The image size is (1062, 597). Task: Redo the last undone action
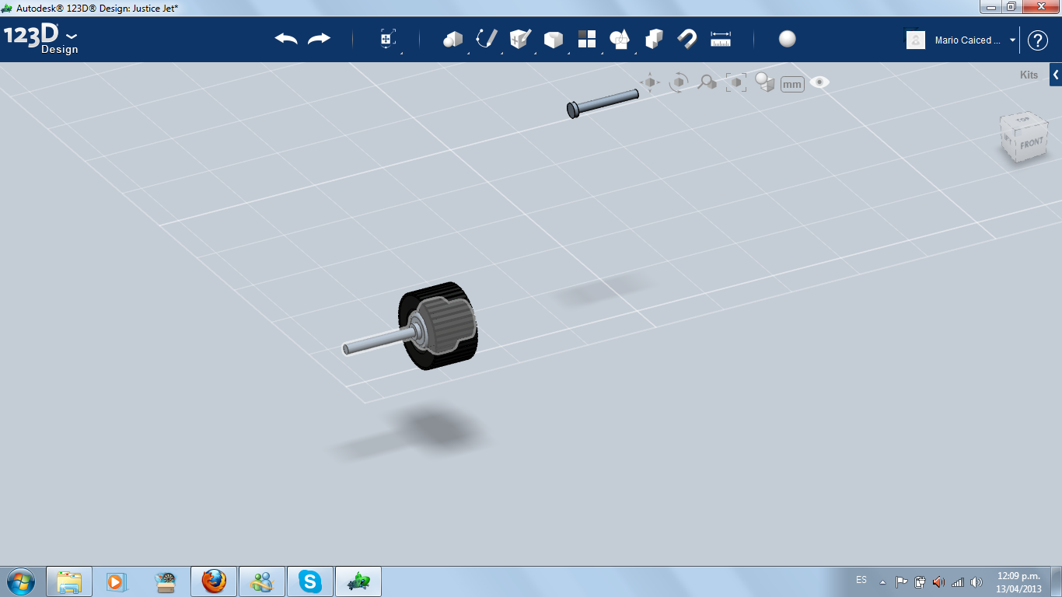coord(319,39)
